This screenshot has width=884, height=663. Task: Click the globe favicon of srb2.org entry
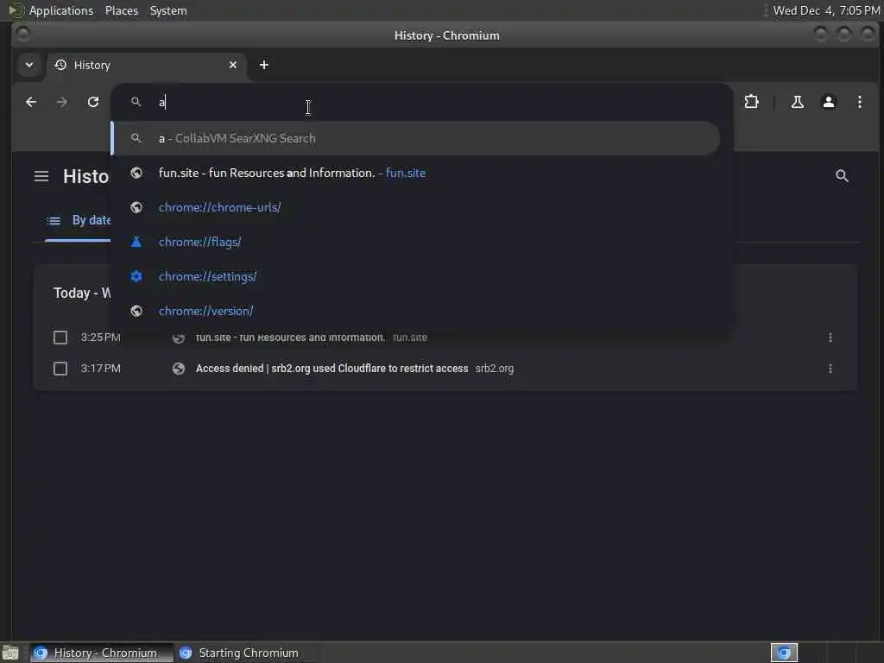coord(179,369)
